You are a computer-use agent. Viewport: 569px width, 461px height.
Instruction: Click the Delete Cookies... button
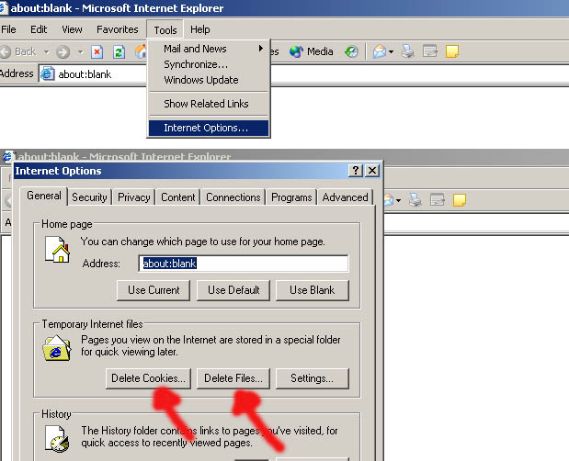148,378
